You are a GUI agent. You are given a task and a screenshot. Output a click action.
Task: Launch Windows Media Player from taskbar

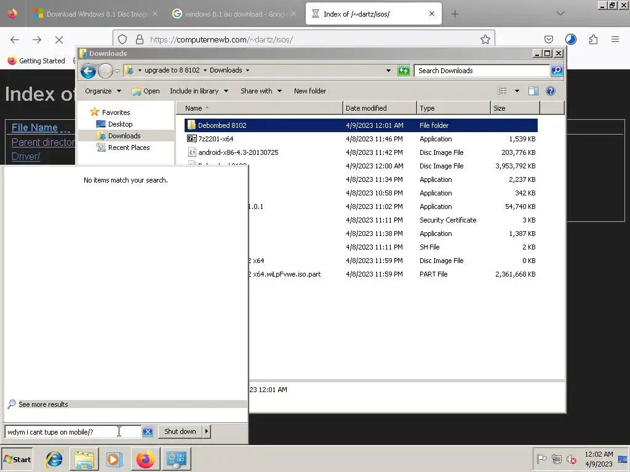(x=114, y=459)
